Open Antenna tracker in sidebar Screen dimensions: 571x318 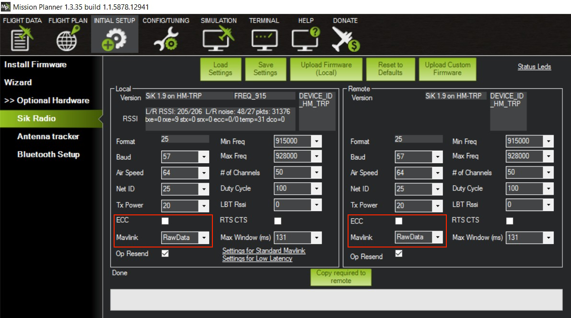48,136
